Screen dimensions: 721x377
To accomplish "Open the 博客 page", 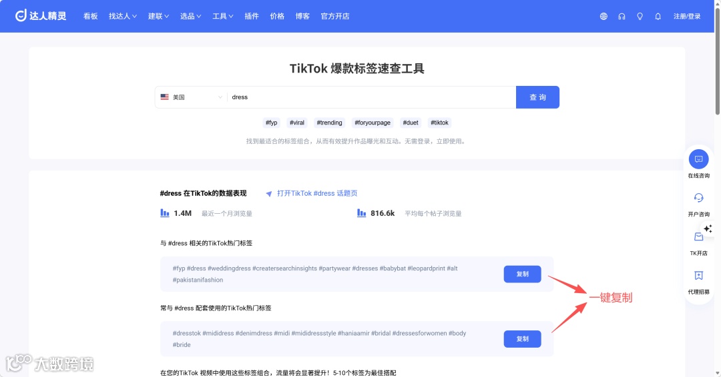I will [302, 16].
